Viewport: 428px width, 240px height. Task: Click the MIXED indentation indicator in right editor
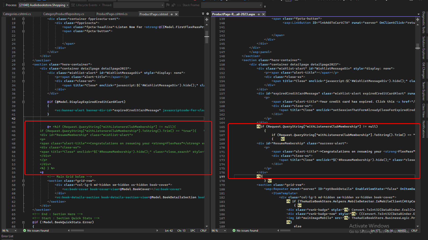pos(402,231)
